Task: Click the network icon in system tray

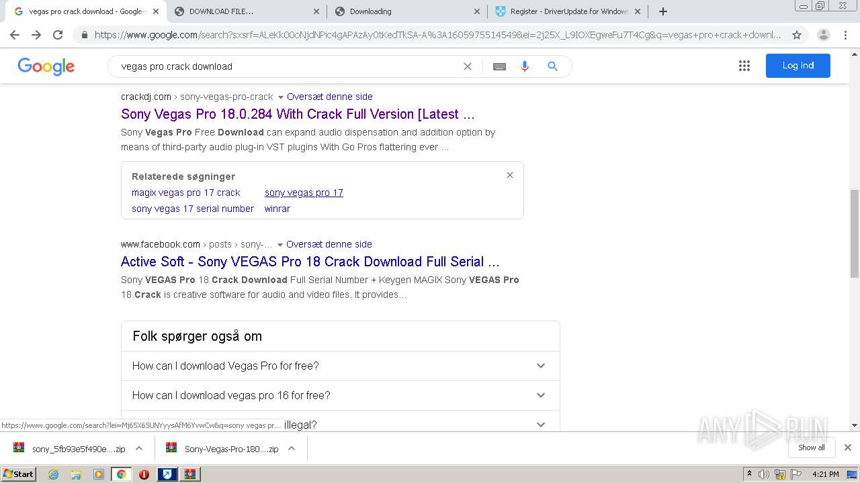Action: tap(780, 474)
